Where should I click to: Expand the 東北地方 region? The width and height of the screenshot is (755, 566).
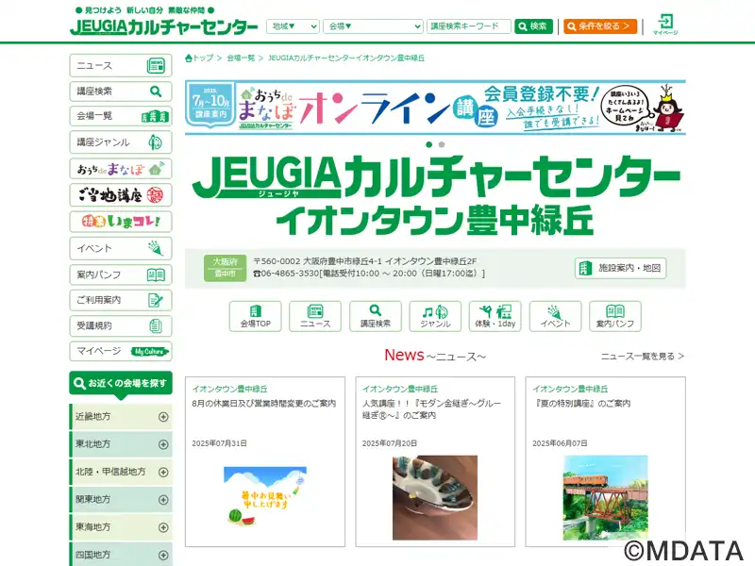[x=121, y=444]
